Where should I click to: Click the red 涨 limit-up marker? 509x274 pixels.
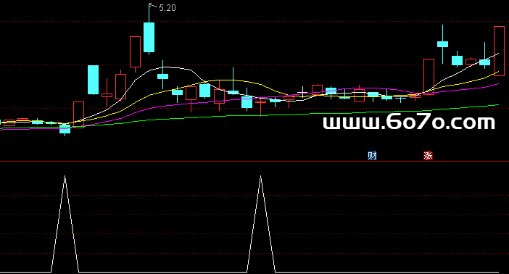[429, 156]
